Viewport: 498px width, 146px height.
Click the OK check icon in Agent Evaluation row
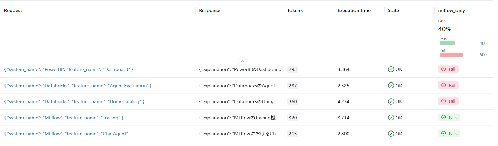coord(391,86)
